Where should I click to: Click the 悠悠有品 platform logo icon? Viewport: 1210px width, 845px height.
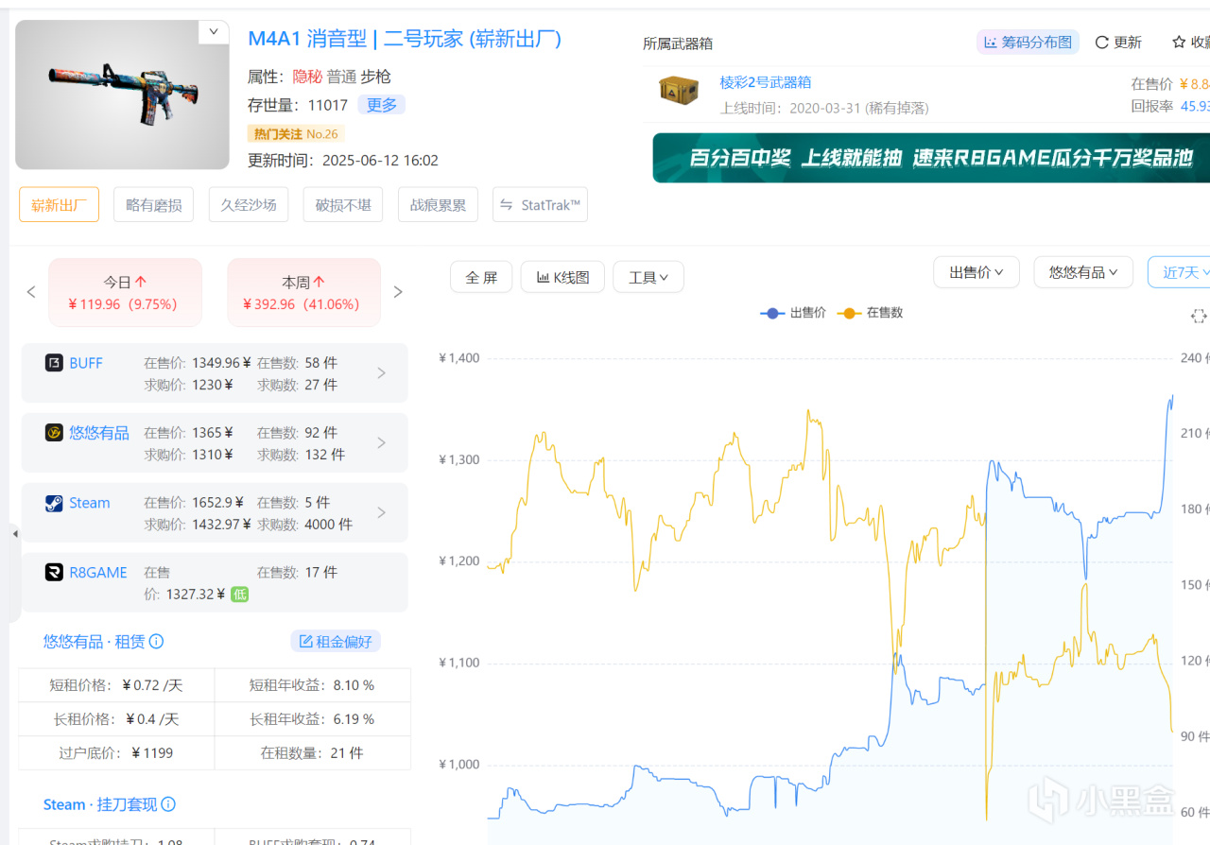pos(54,433)
